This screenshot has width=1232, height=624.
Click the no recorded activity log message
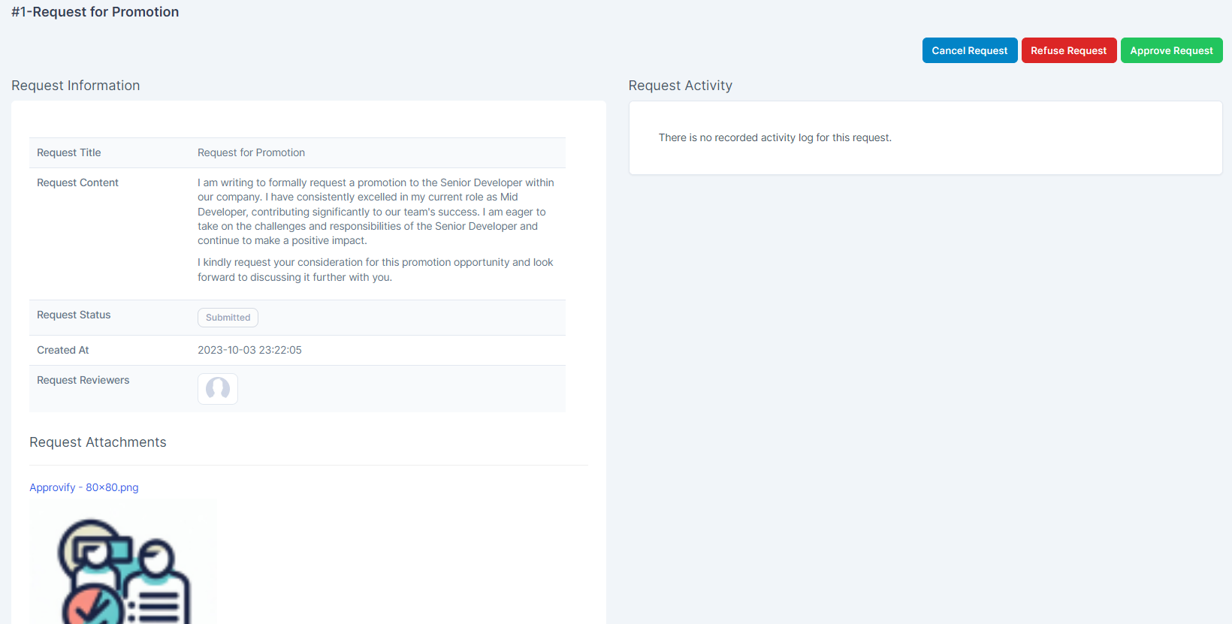point(775,137)
